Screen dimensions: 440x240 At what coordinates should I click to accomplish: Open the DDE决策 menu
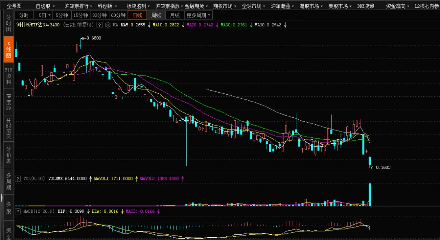[x=365, y=6]
